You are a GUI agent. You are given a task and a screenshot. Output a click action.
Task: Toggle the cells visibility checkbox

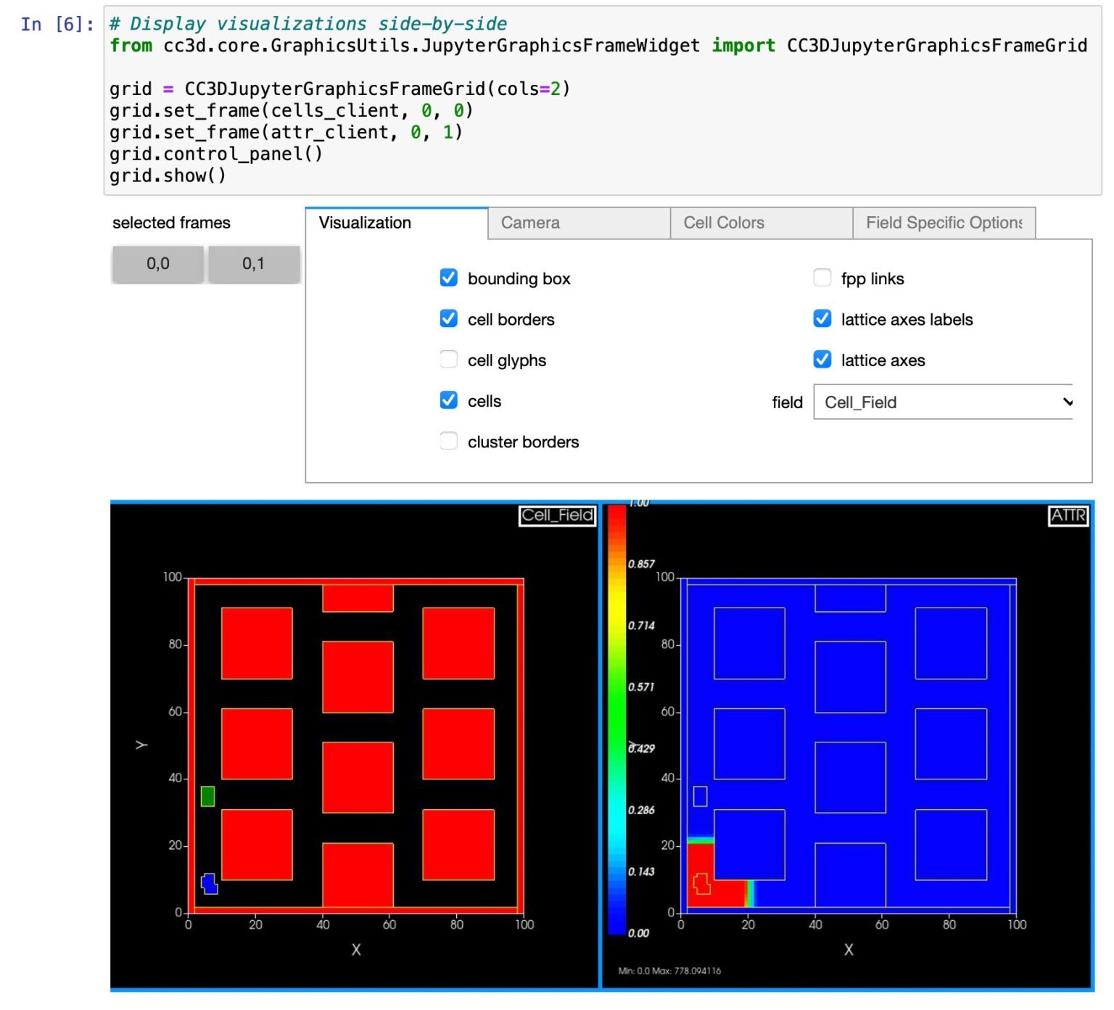448,400
